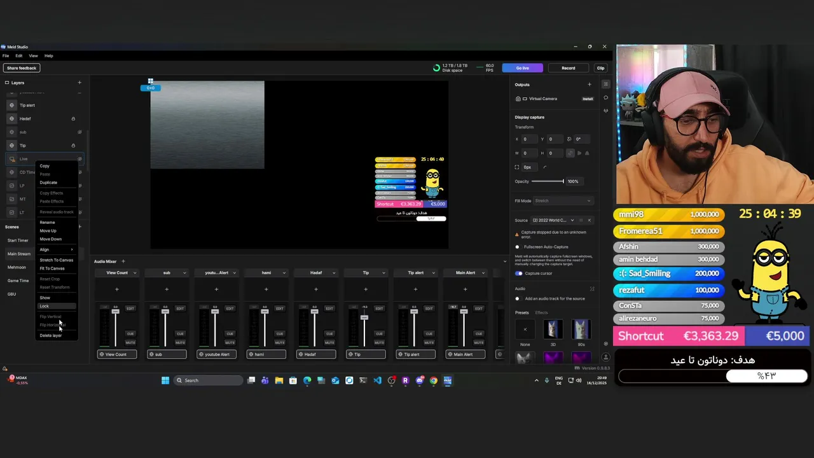This screenshot has width=814, height=458.
Task: Open the youtube Alert track dropdown
Action: (234, 273)
